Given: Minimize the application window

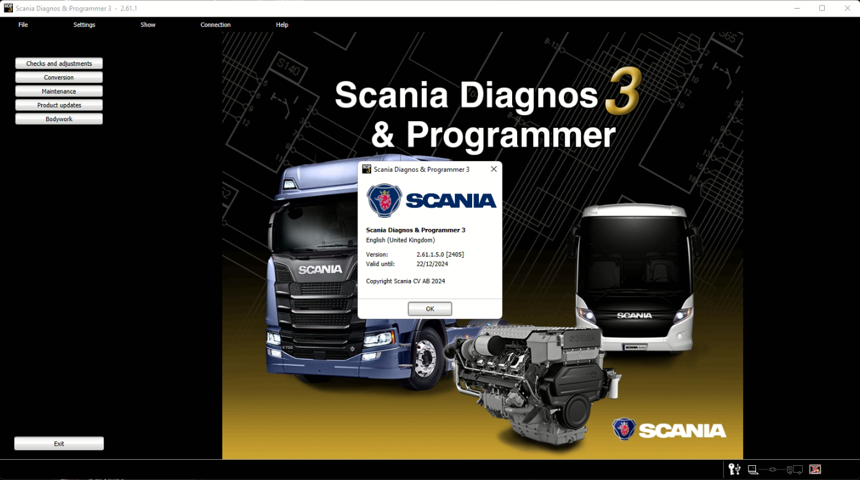Looking at the screenshot, I should click(797, 8).
